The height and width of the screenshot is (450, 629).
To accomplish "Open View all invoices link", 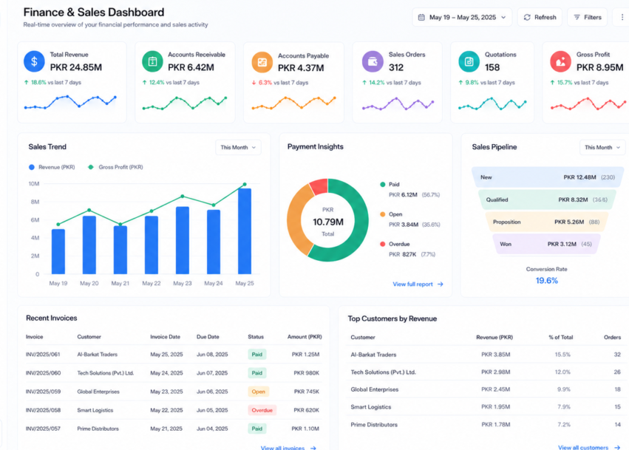I will [288, 447].
